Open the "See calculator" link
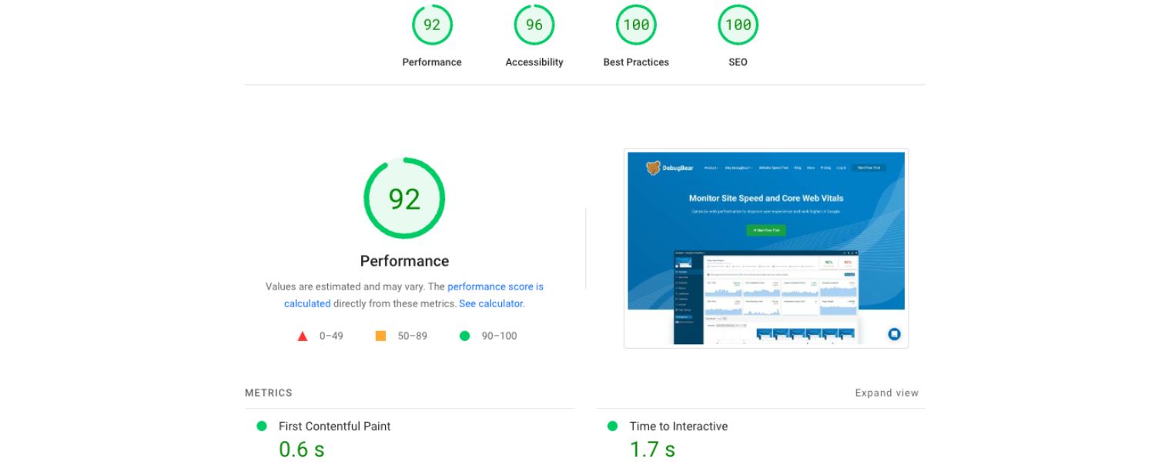Viewport: 1155px width, 462px height. pos(490,303)
